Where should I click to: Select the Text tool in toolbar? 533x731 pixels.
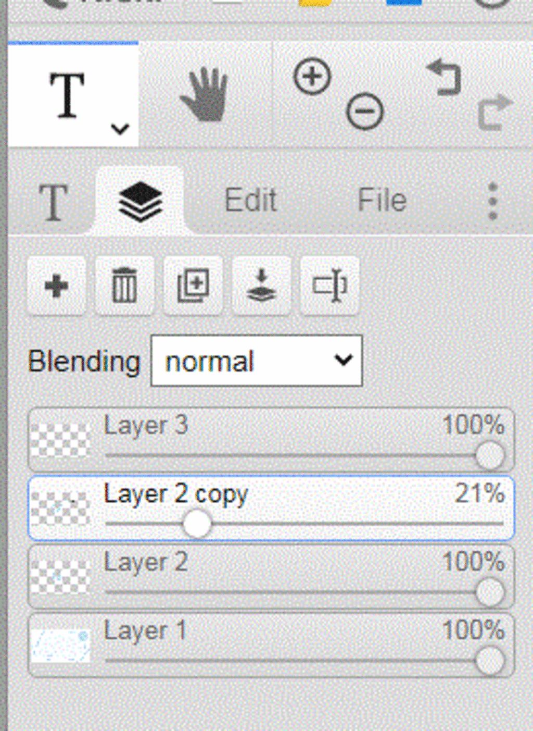(68, 95)
